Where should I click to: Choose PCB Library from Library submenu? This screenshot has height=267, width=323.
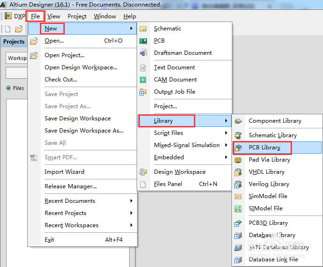[x=277, y=148]
